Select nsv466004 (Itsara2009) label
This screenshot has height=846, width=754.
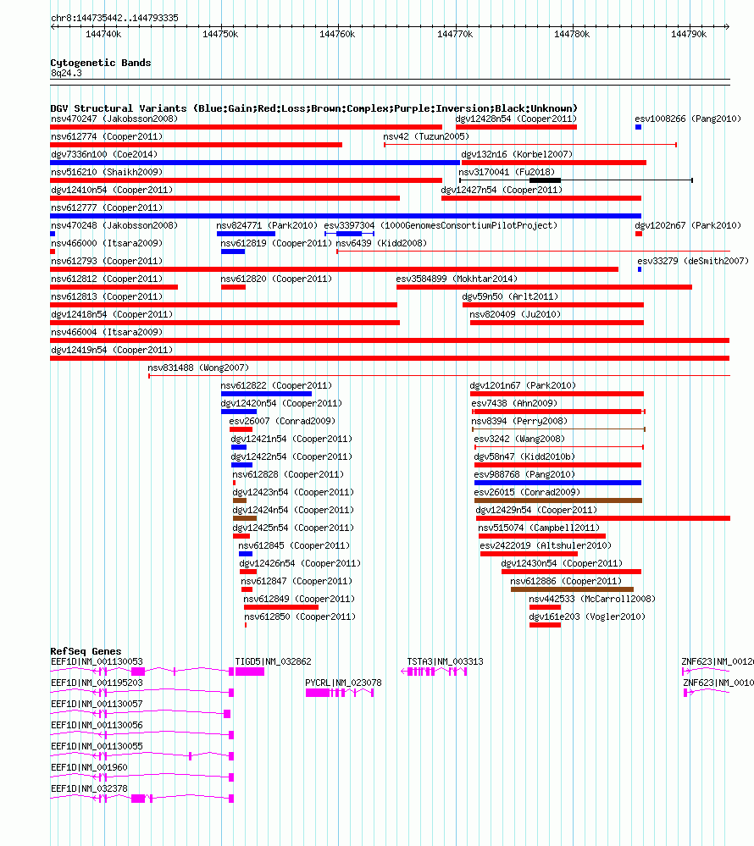click(107, 332)
